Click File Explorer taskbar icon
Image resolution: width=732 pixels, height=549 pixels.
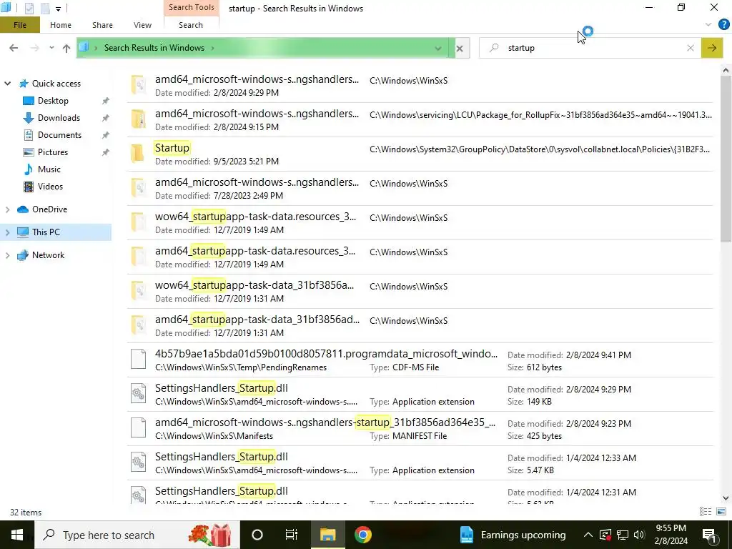point(327,535)
